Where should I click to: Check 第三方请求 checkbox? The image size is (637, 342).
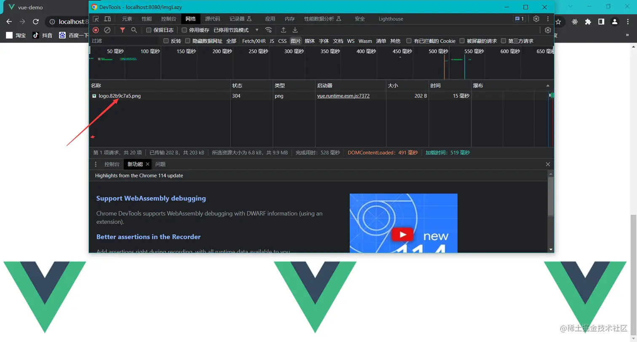pos(503,41)
